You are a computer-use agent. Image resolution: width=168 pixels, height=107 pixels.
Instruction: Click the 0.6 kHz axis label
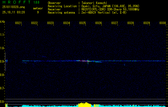pyautogui.click(x=2, y=102)
